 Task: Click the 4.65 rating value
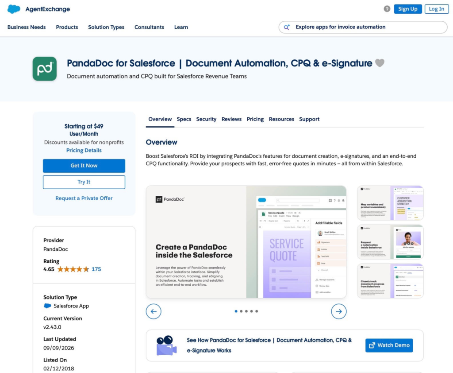[x=49, y=269]
